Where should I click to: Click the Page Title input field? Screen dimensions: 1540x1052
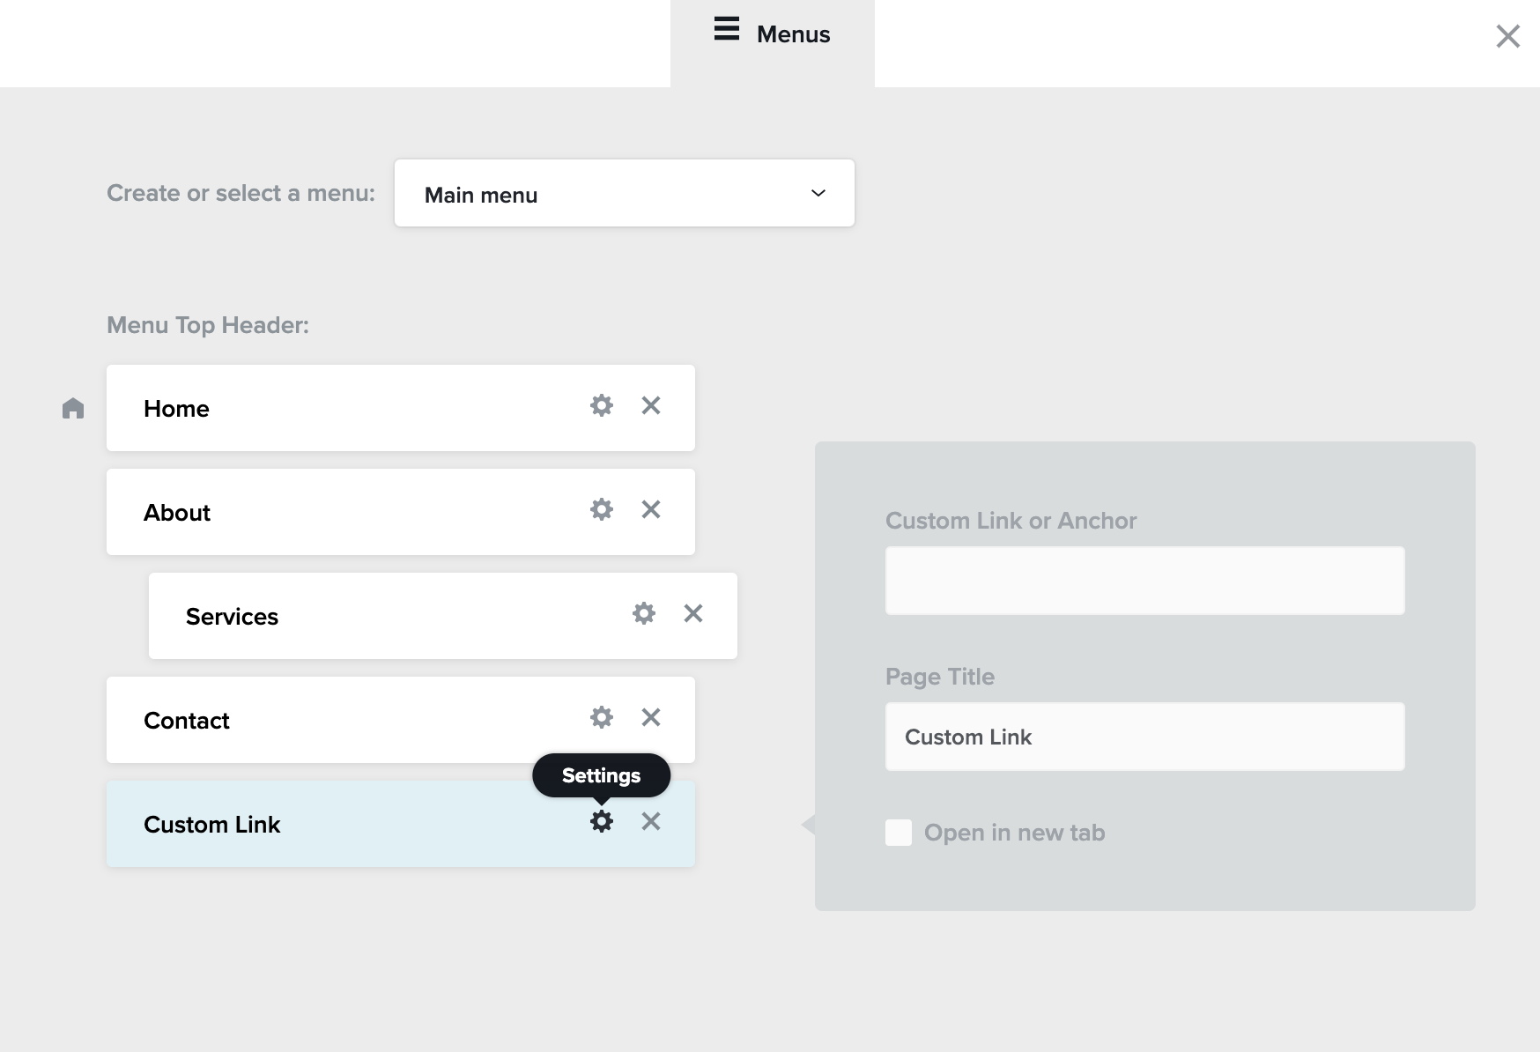[x=1144, y=737]
